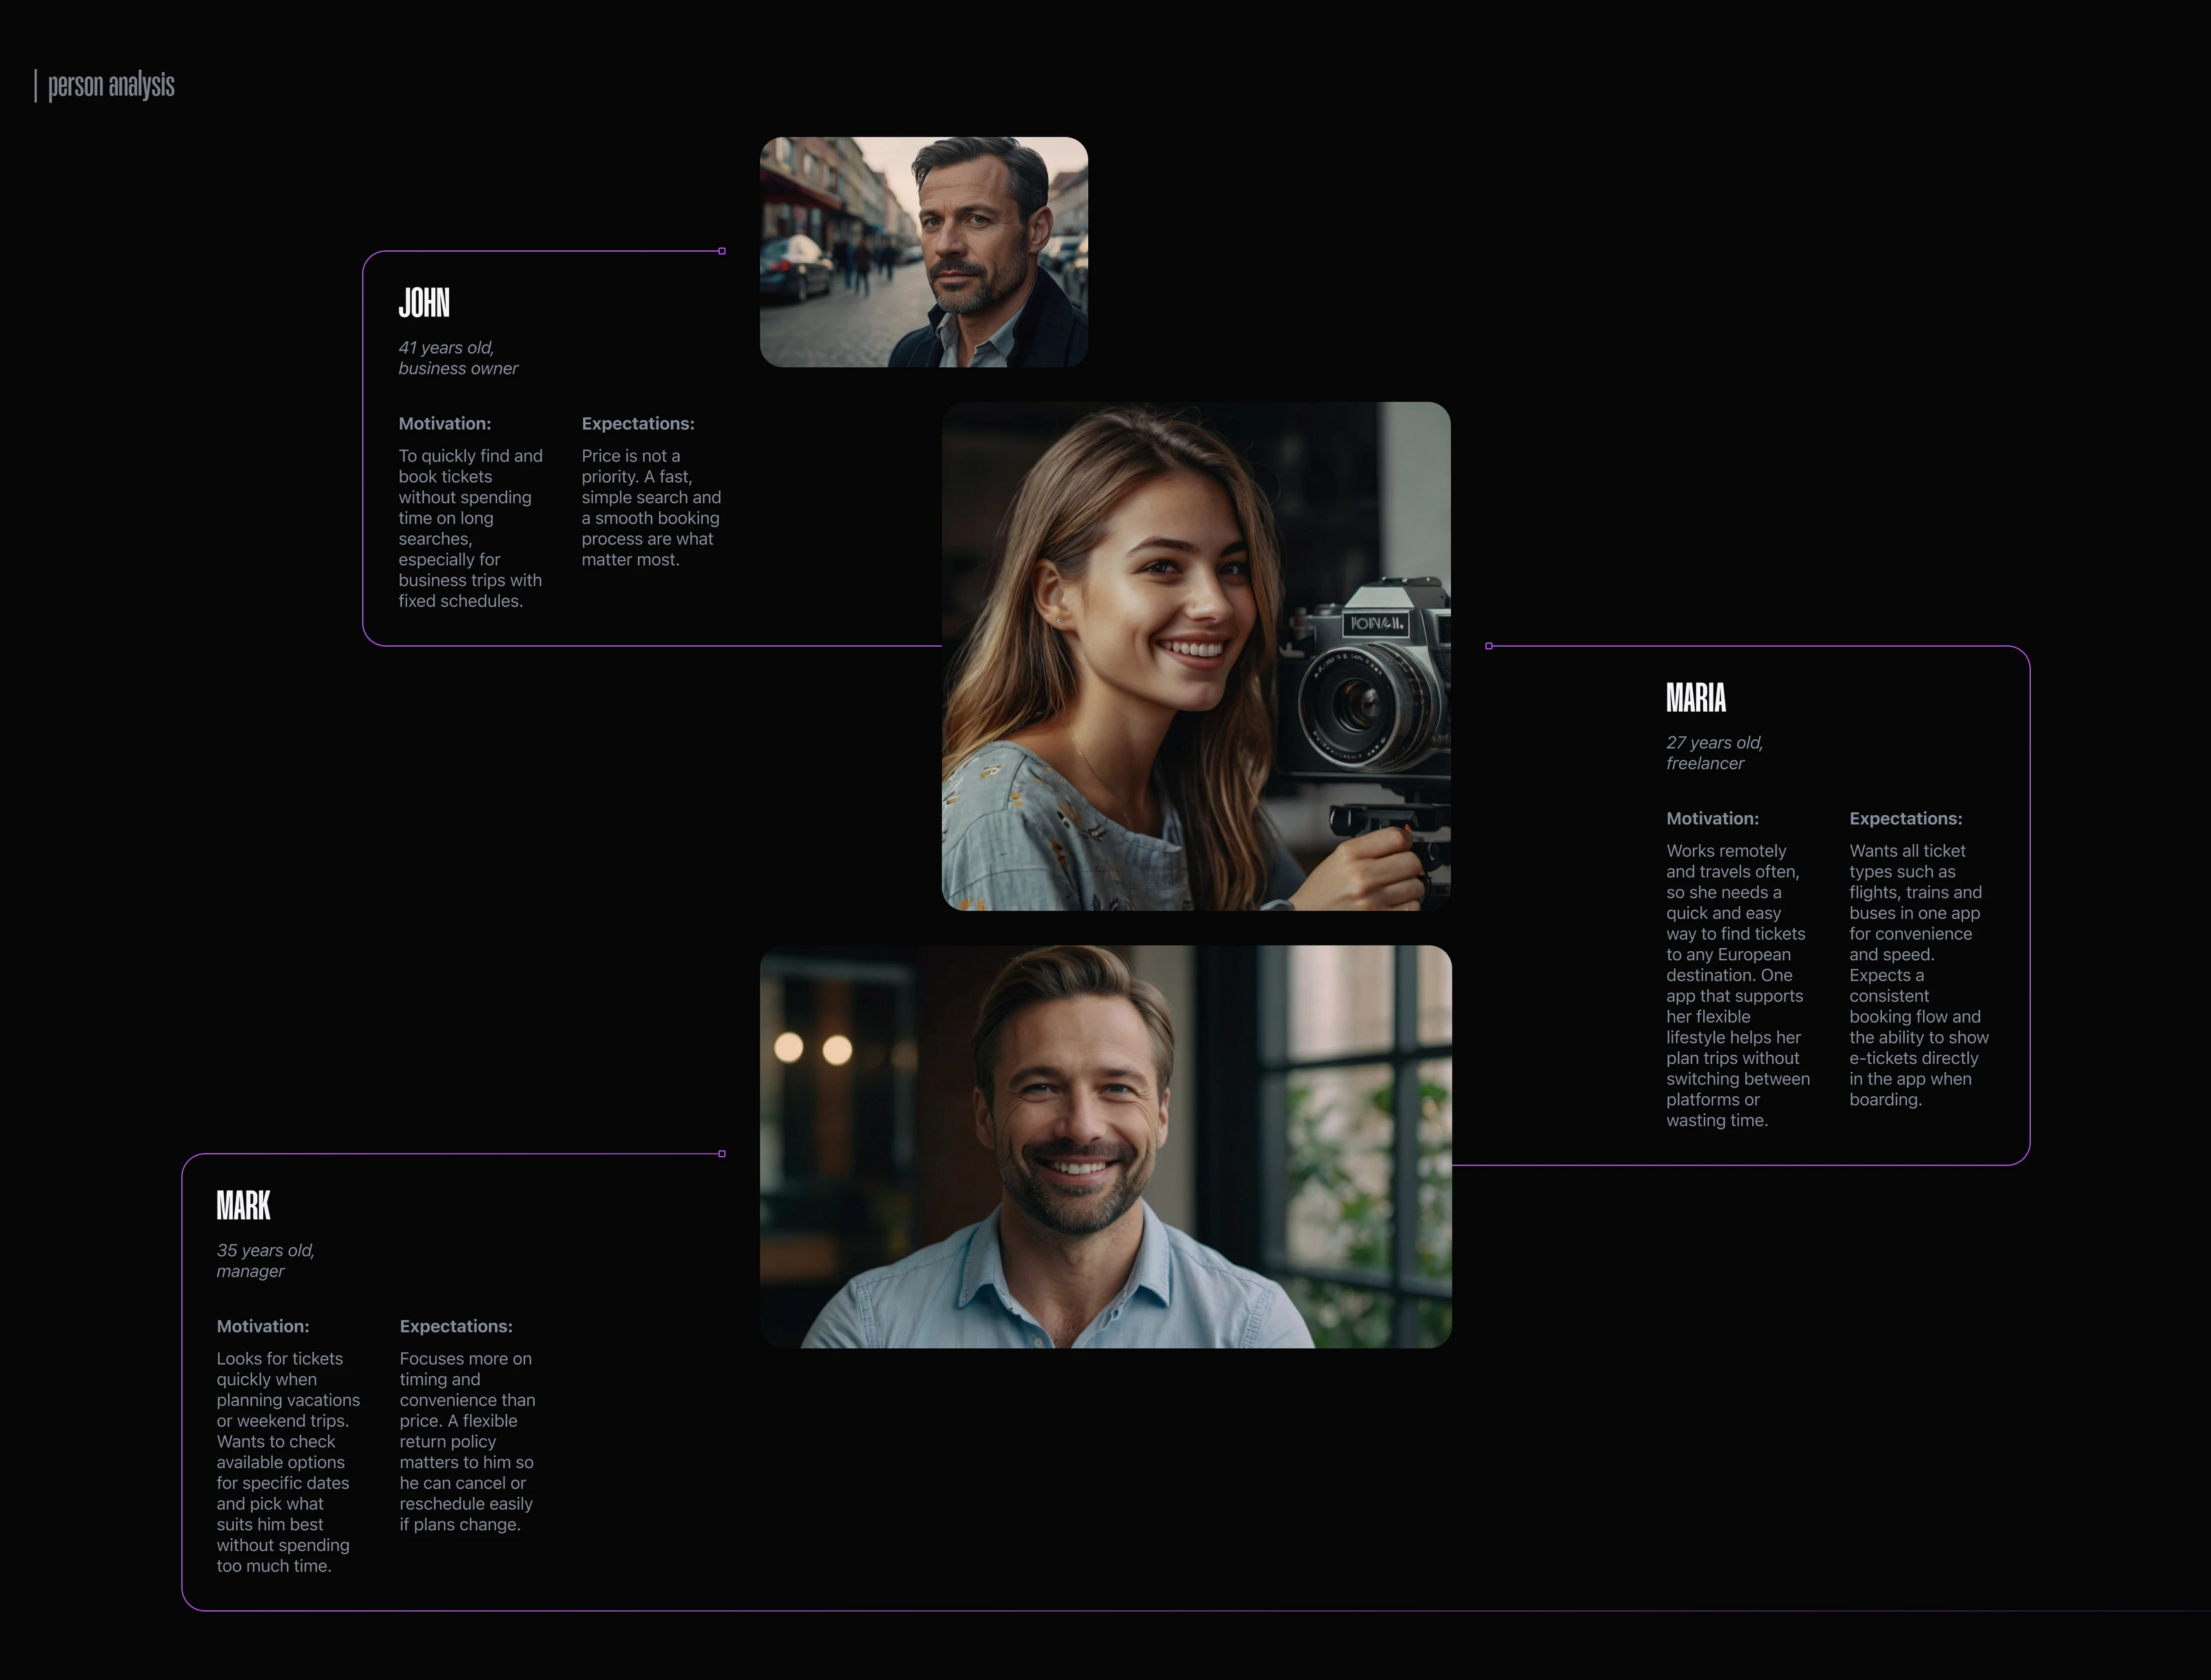The image size is (2211, 1680).
Task: Click Mark's smiling portrait photo
Action: coord(1105,1146)
